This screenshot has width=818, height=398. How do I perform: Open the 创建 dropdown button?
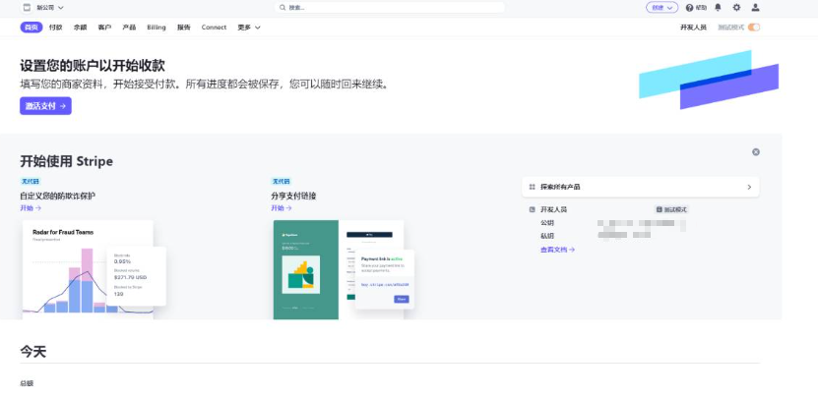pos(661,7)
